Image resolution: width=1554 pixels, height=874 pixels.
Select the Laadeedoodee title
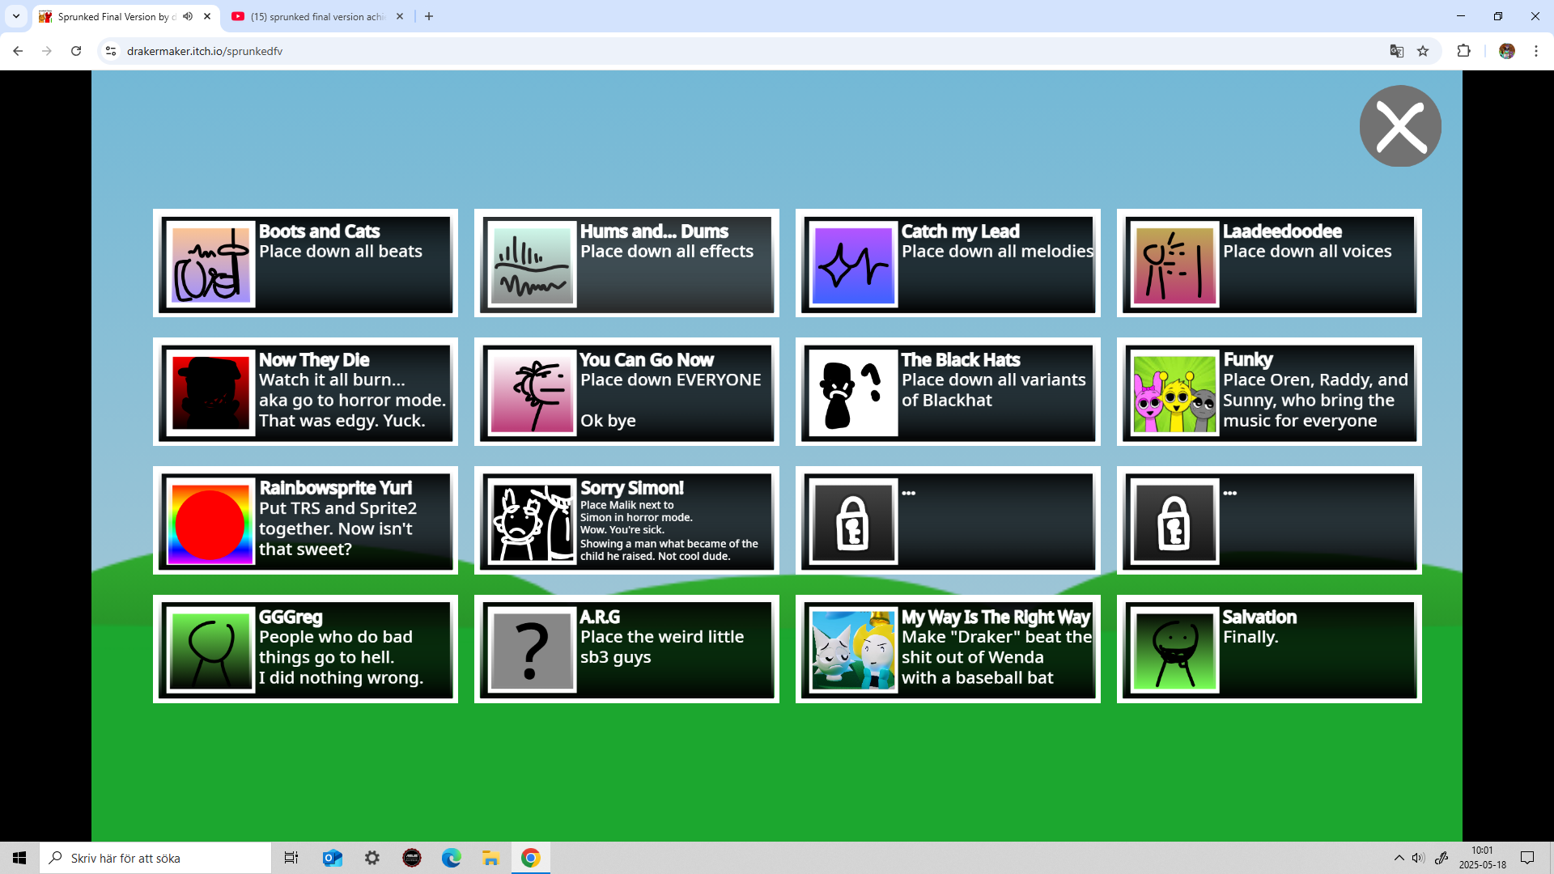point(1282,231)
